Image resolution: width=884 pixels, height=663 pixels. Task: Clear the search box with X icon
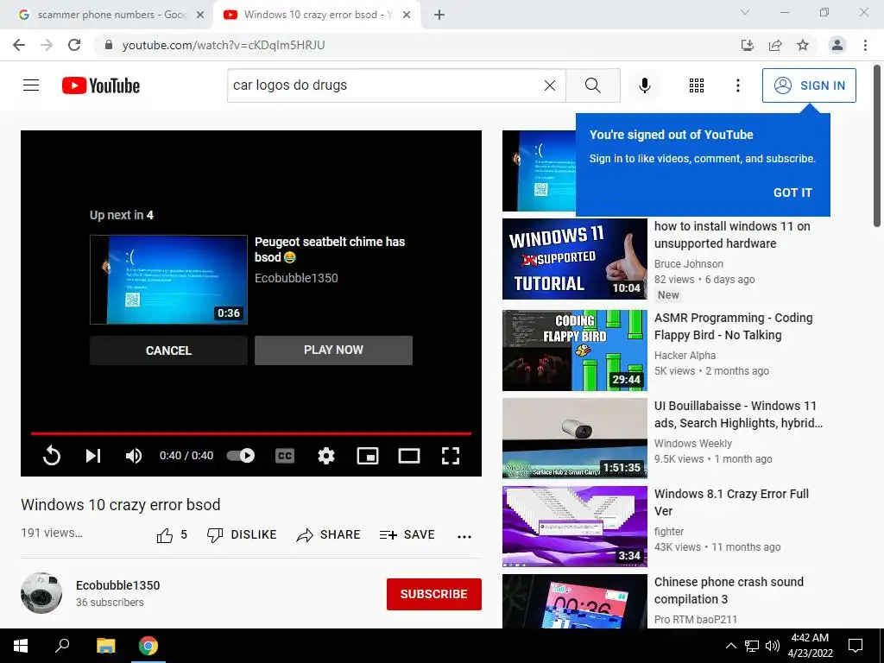pos(550,85)
